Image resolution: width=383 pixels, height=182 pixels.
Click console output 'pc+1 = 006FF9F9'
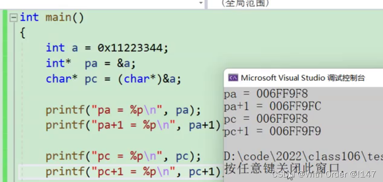coord(272,131)
